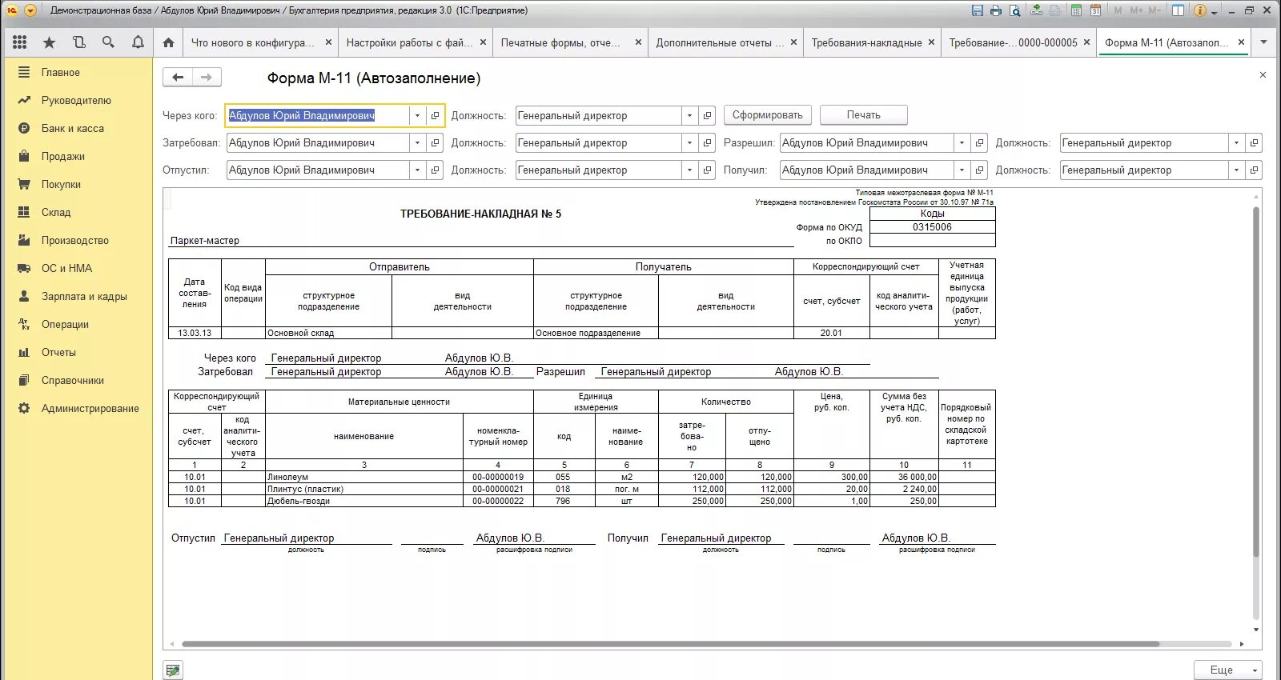This screenshot has height=680, width=1281.
Task: Open the sections menu grid icon
Action: point(20,42)
